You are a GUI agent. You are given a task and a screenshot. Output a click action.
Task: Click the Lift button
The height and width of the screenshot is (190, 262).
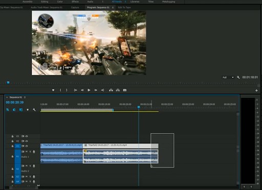(x=111, y=90)
